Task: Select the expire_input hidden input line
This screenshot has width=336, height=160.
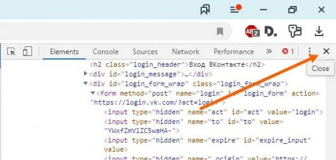Action: 207,144
